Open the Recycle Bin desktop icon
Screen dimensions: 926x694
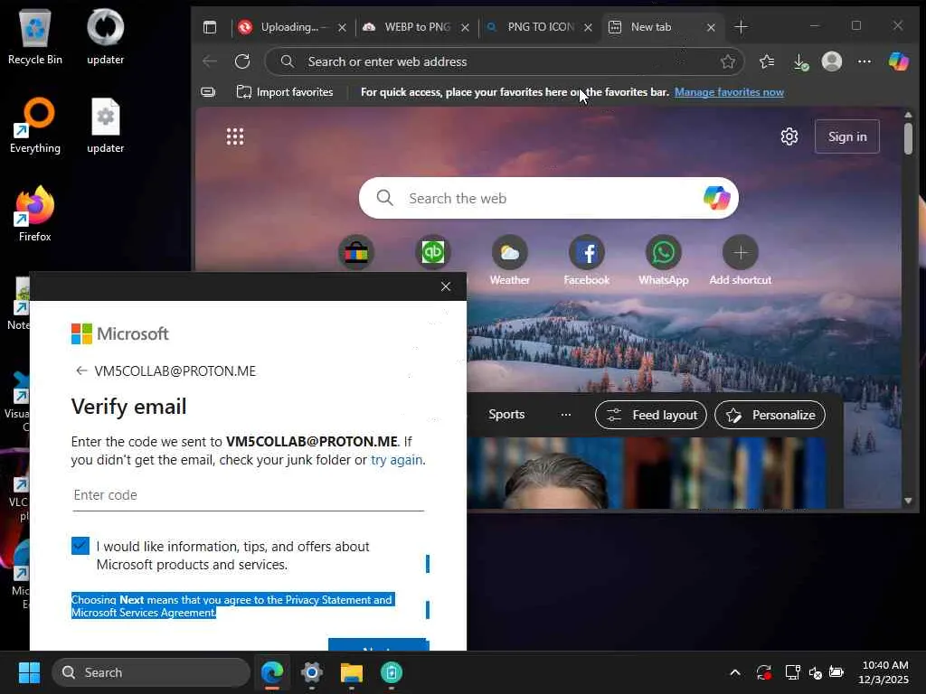35,36
